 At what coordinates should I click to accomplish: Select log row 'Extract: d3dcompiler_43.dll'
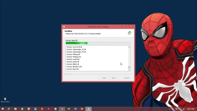click(76, 49)
